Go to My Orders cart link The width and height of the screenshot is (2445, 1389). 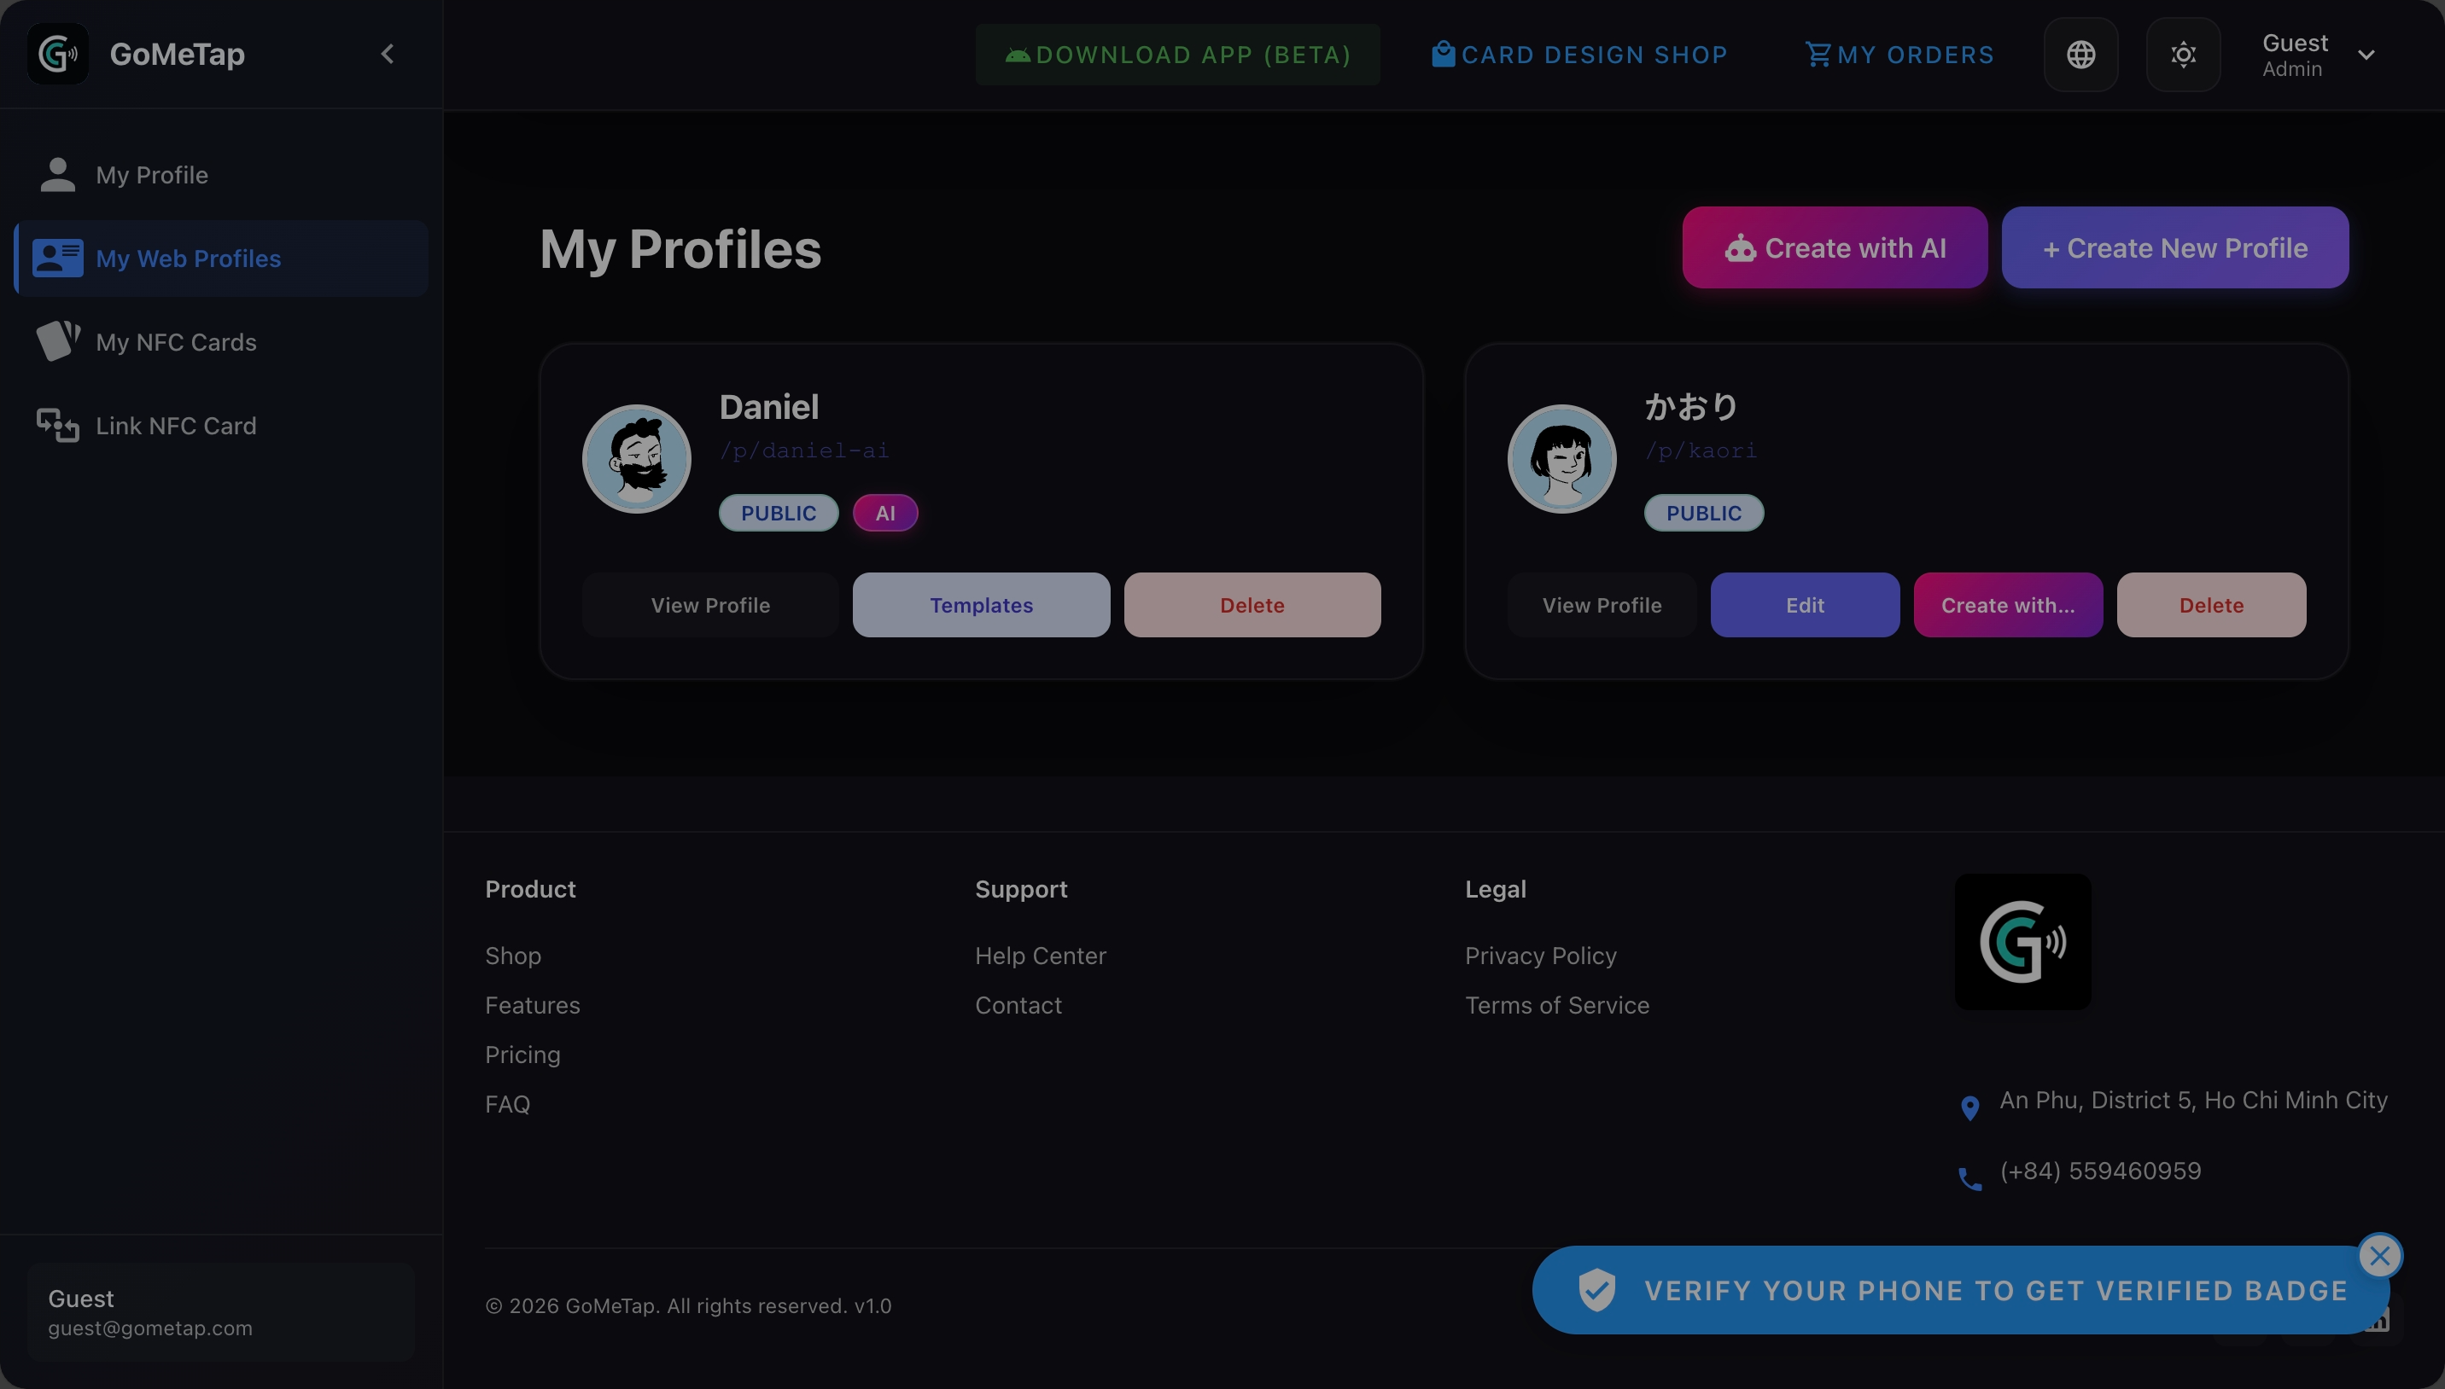1899,55
